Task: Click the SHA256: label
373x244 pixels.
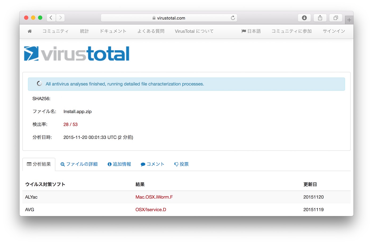Action: point(41,99)
